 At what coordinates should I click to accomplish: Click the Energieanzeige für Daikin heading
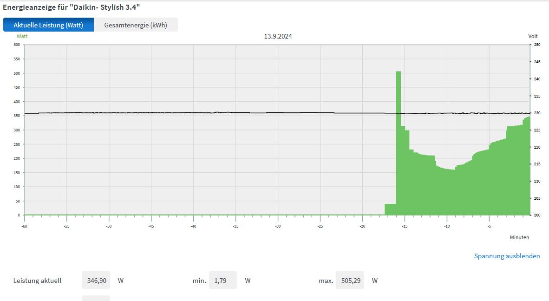pos(71,7)
